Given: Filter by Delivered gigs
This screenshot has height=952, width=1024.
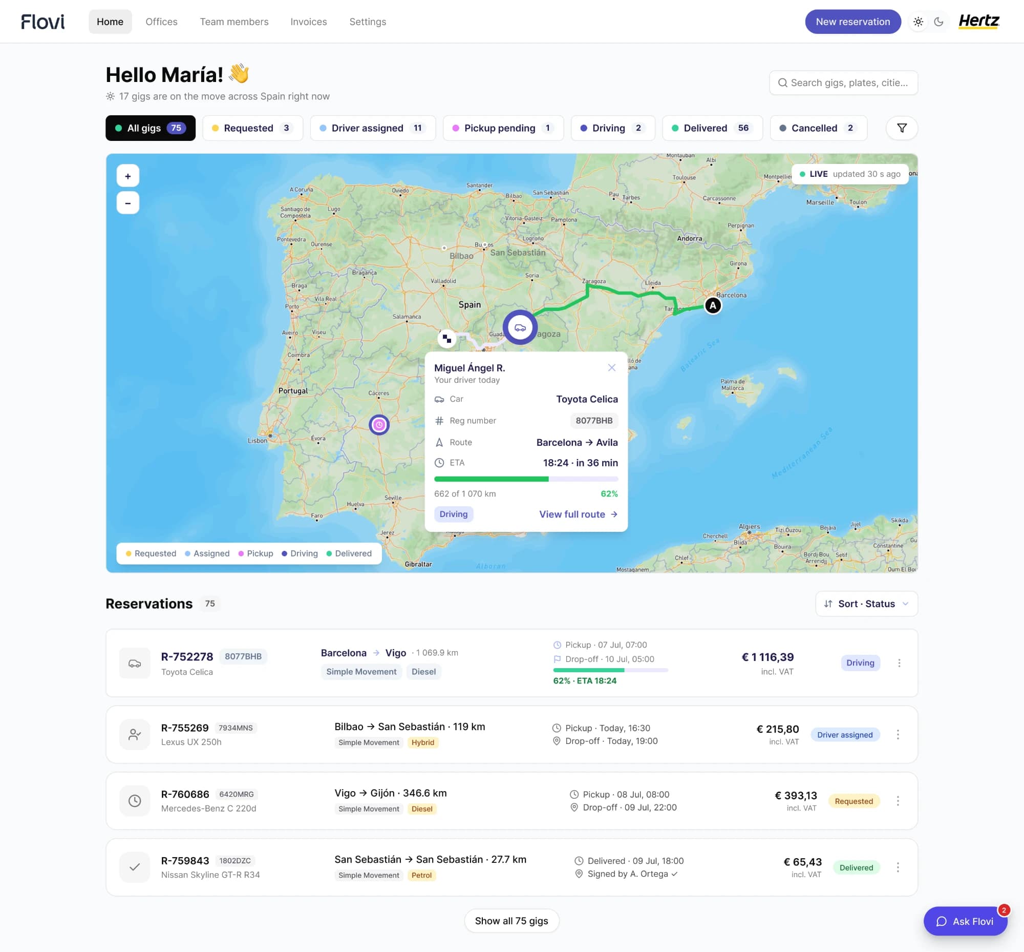Looking at the screenshot, I should tap(712, 128).
